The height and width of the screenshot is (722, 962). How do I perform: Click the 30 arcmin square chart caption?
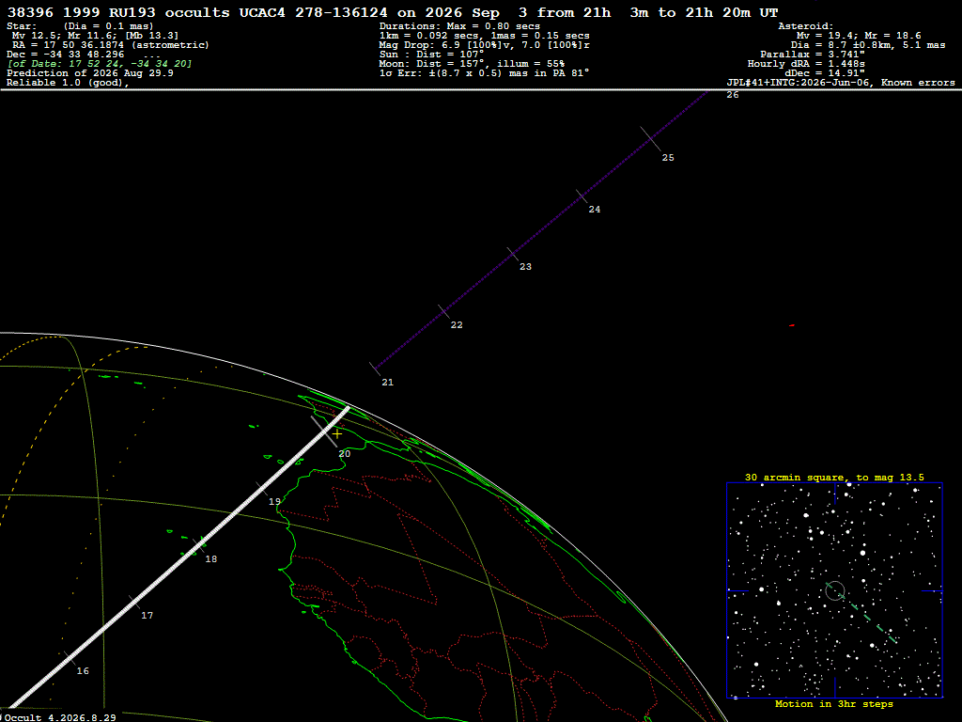pyautogui.click(x=834, y=477)
